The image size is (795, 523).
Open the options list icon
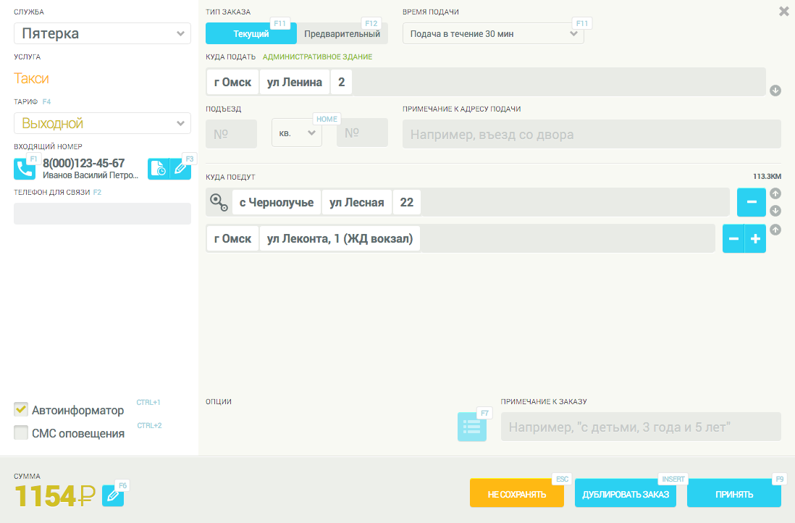pyautogui.click(x=471, y=427)
